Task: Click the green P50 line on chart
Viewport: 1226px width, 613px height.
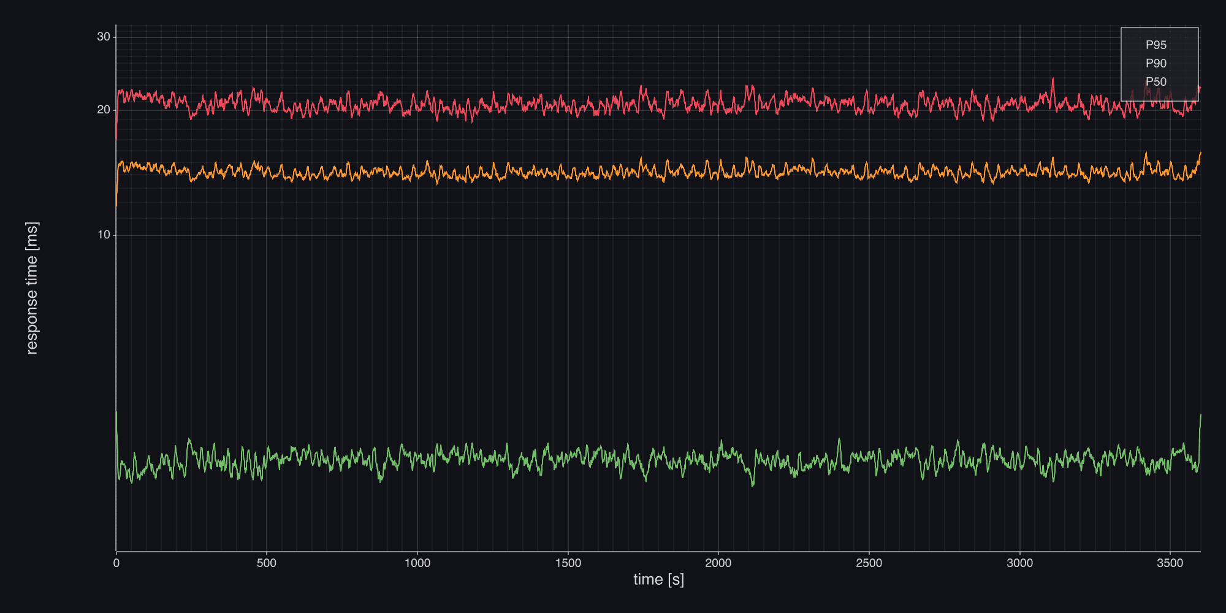Action: pyautogui.click(x=613, y=460)
